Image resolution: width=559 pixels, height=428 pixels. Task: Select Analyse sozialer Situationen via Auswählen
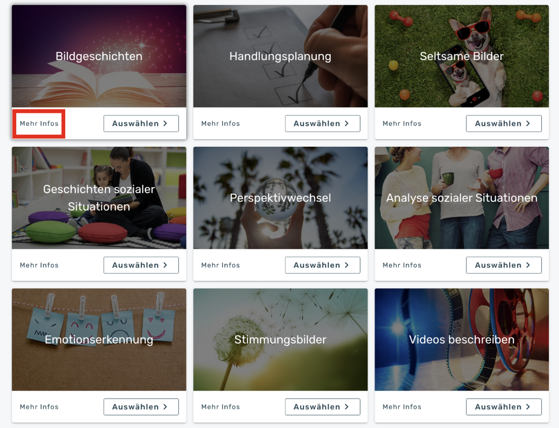(x=504, y=265)
